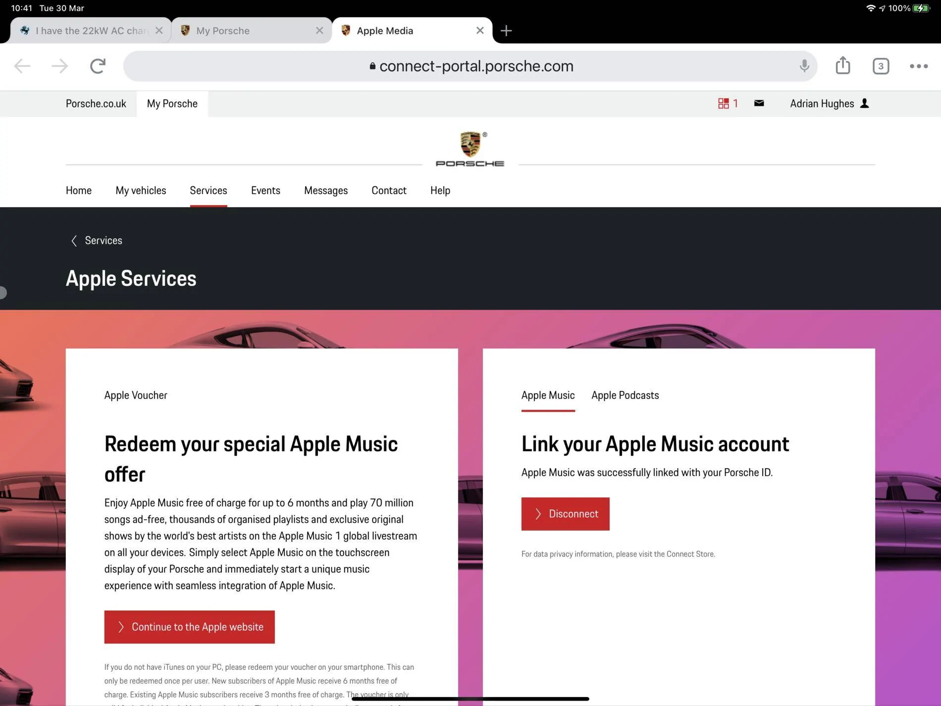The image size is (941, 706).
Task: Tap the home indicator bar at the bottom
Action: [x=470, y=699]
